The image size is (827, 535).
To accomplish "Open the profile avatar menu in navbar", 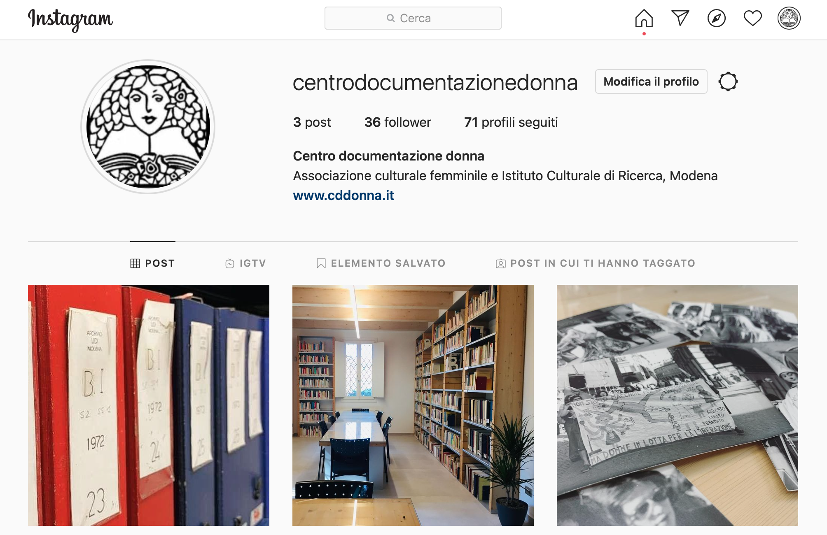I will (x=789, y=18).
